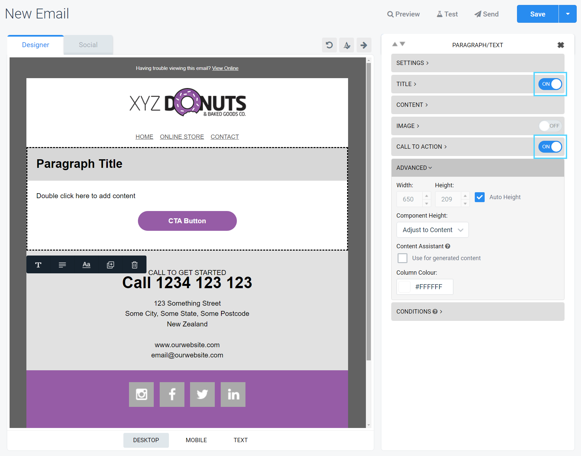Click the duplicate component icon
Viewport: 581px width, 456px height.
(111, 265)
